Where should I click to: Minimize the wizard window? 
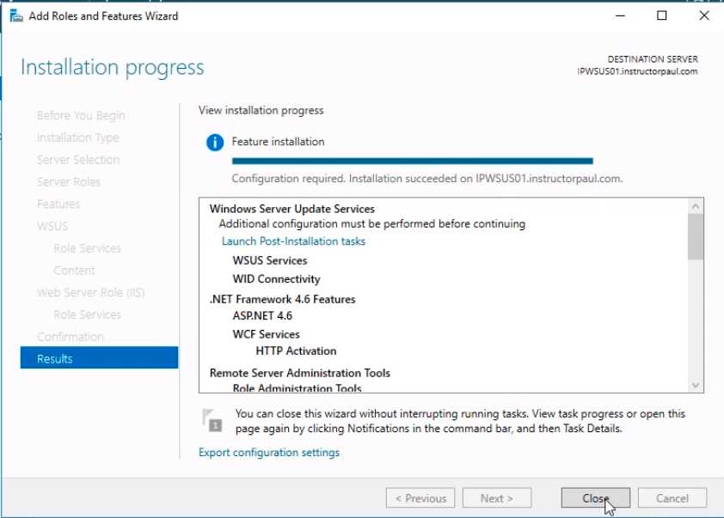coord(620,15)
